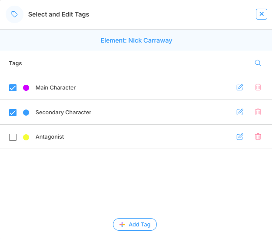
Task: Delete the Secondary Character tag
Action: [258, 112]
